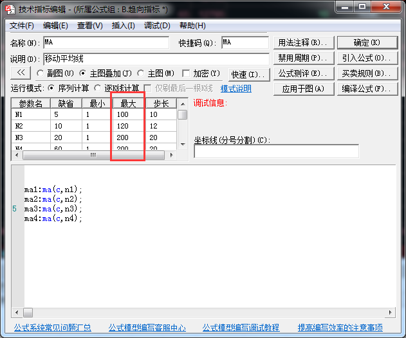Viewport: 406px width, 338px height.
Task: Select the 副图 radio option
Action: [x=41, y=73]
